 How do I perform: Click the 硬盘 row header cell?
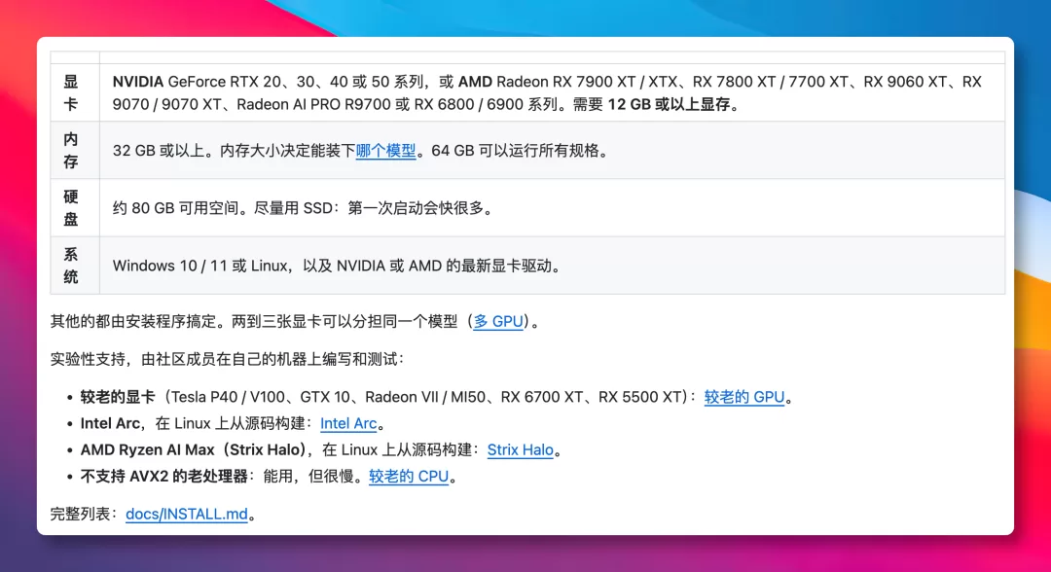coord(74,208)
